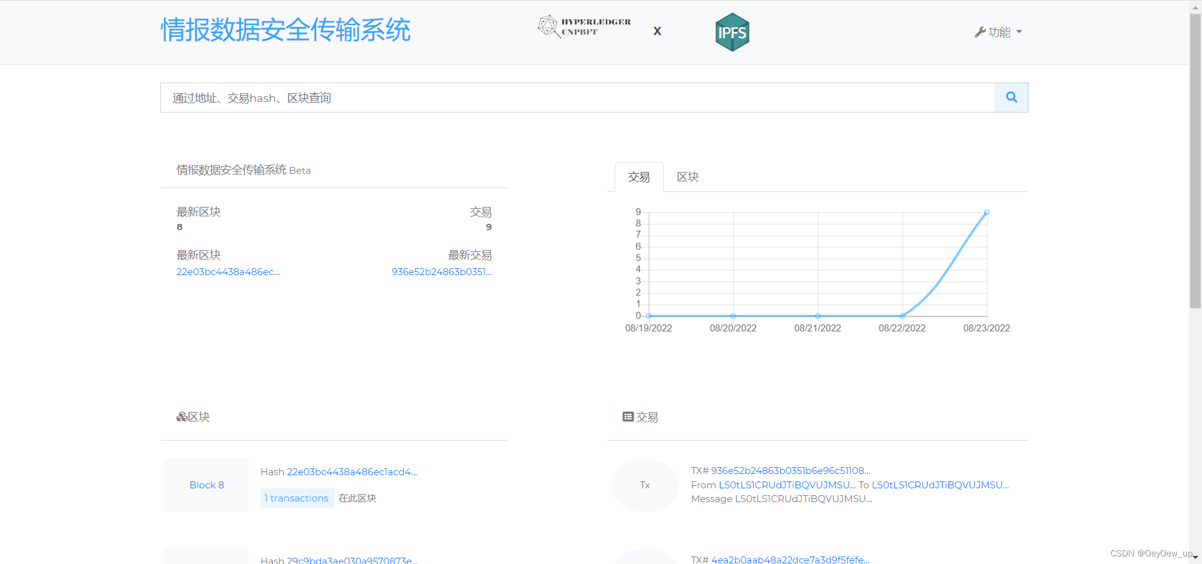
Task: Click the scrollbar down arrow
Action: [x=1195, y=558]
